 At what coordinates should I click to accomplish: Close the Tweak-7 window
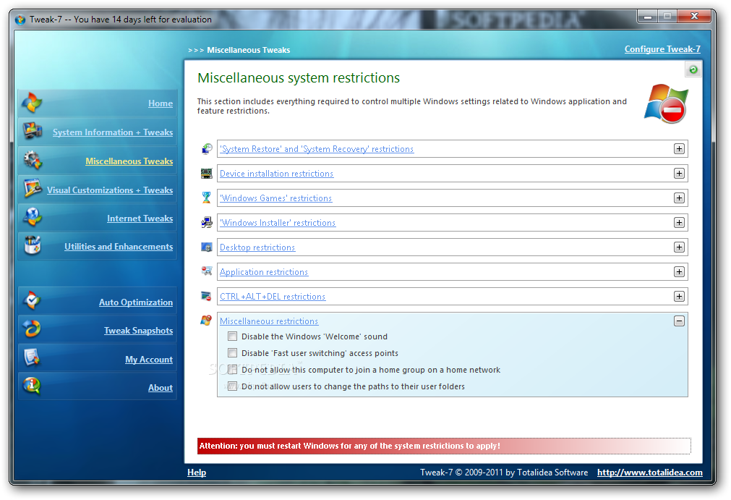pos(694,17)
